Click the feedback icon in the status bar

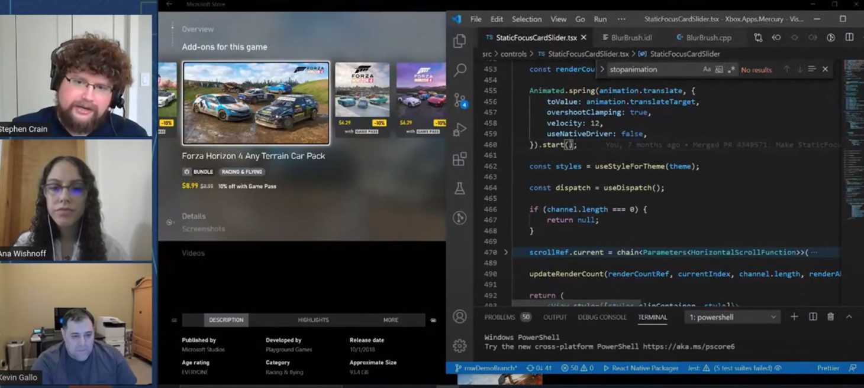[x=853, y=368]
